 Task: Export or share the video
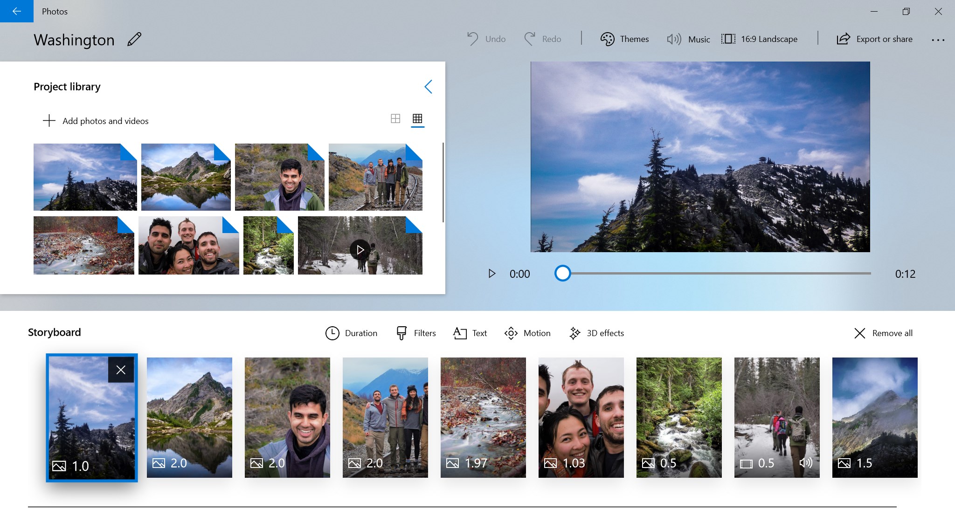pyautogui.click(x=875, y=39)
